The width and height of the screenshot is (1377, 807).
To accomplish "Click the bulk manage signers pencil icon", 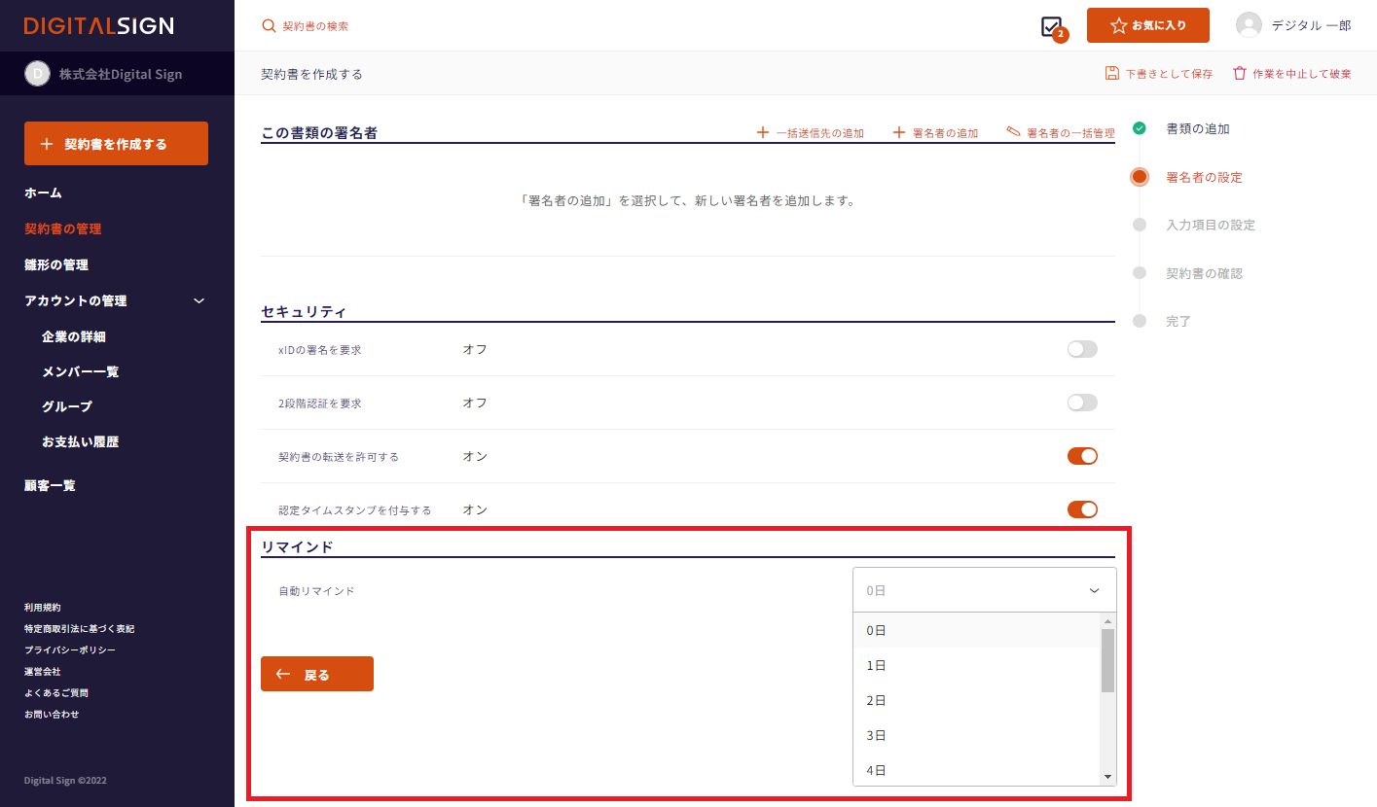I will click(1013, 132).
